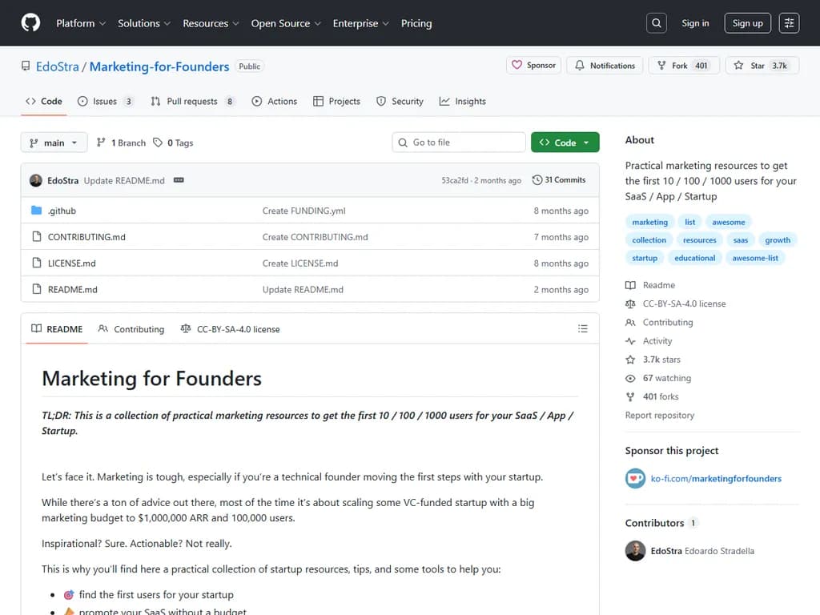View 31 Commits history

559,180
